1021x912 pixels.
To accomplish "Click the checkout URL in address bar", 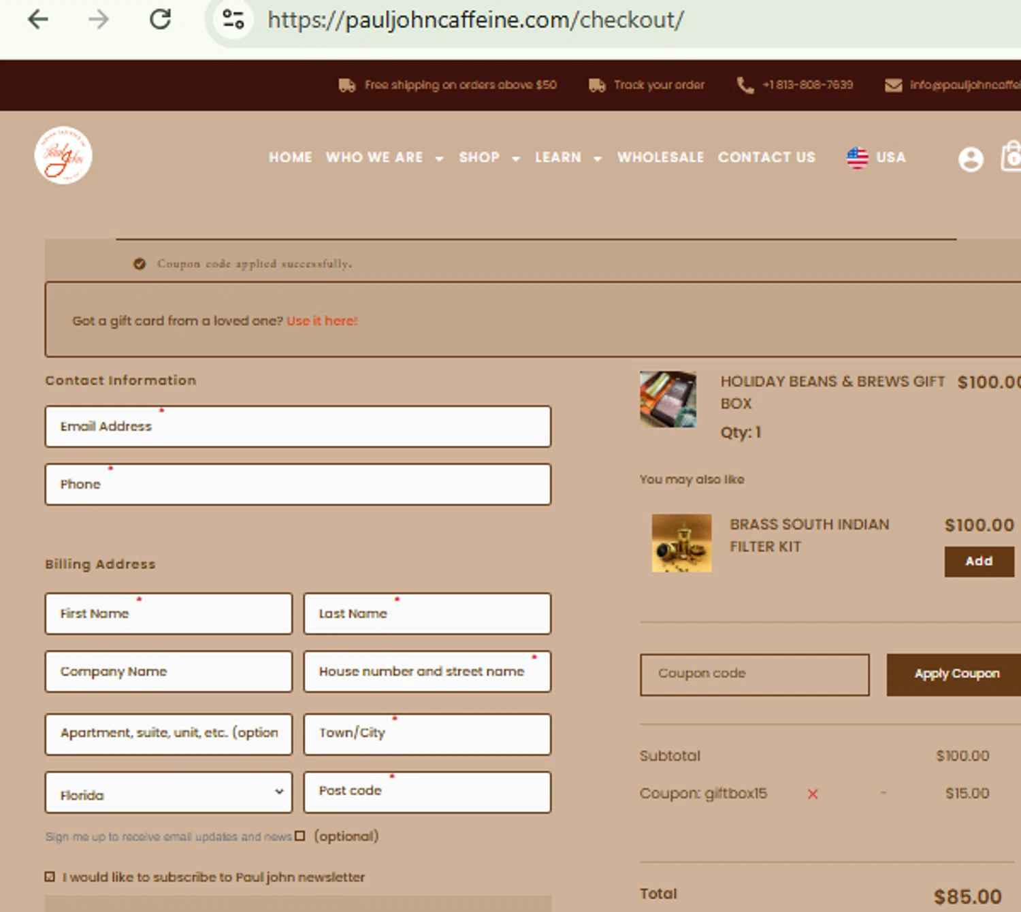I will tap(476, 20).
